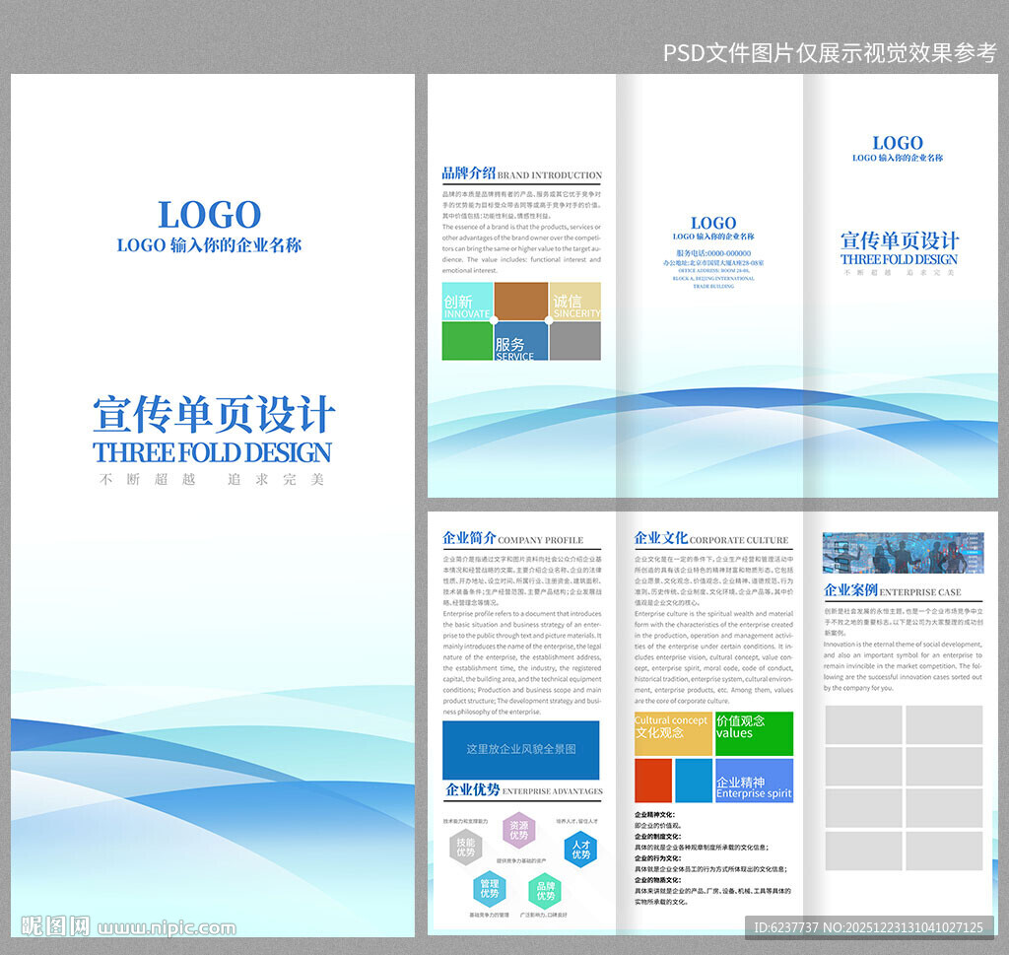This screenshot has height=955, width=1009.
Task: Click the line 企业精神文化:
Action: pyautogui.click(x=654, y=815)
